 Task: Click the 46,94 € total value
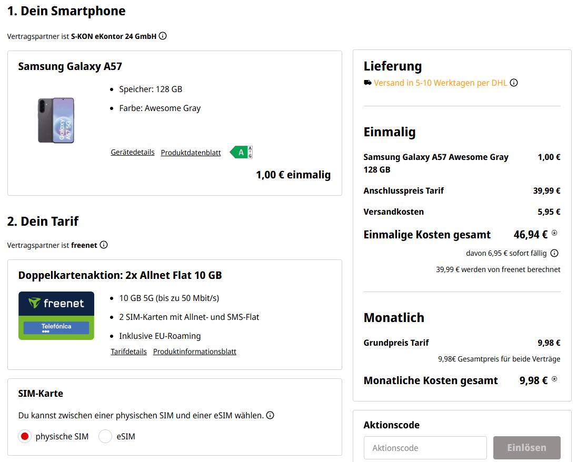530,235
